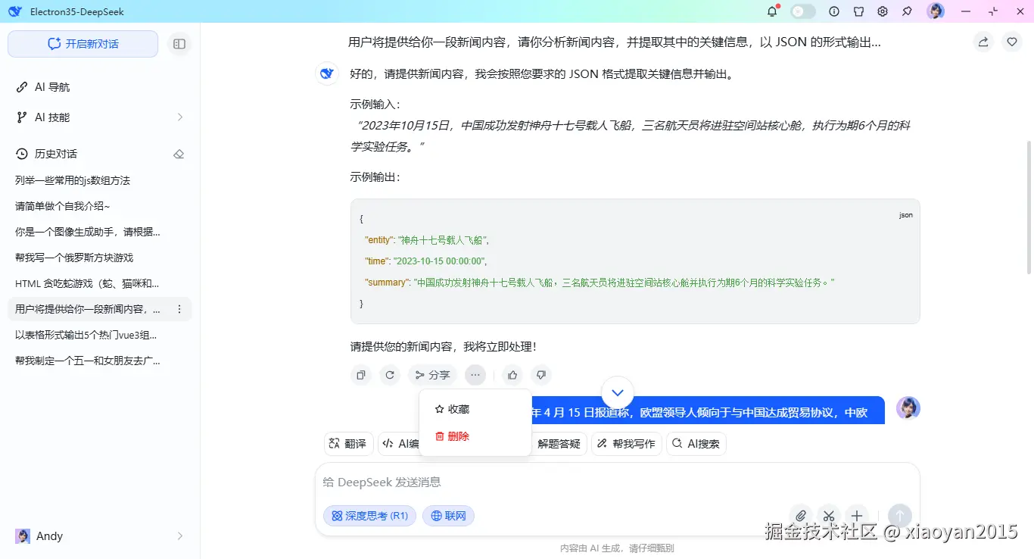The height and width of the screenshot is (559, 1034).
Task: Give the reply a thumbs down
Action: [540, 375]
